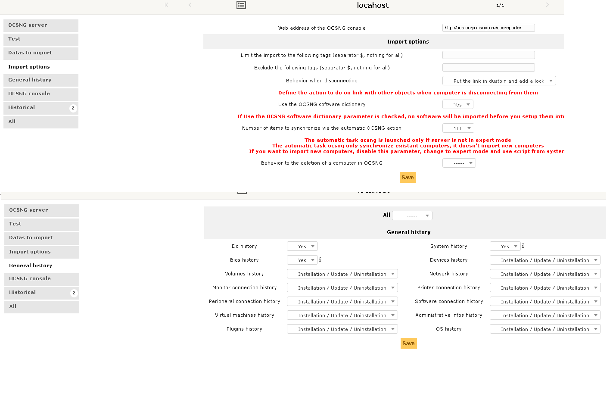This screenshot has height=403, width=616.
Task: Open the Number of items to synchronize dropdown
Action: click(x=458, y=128)
